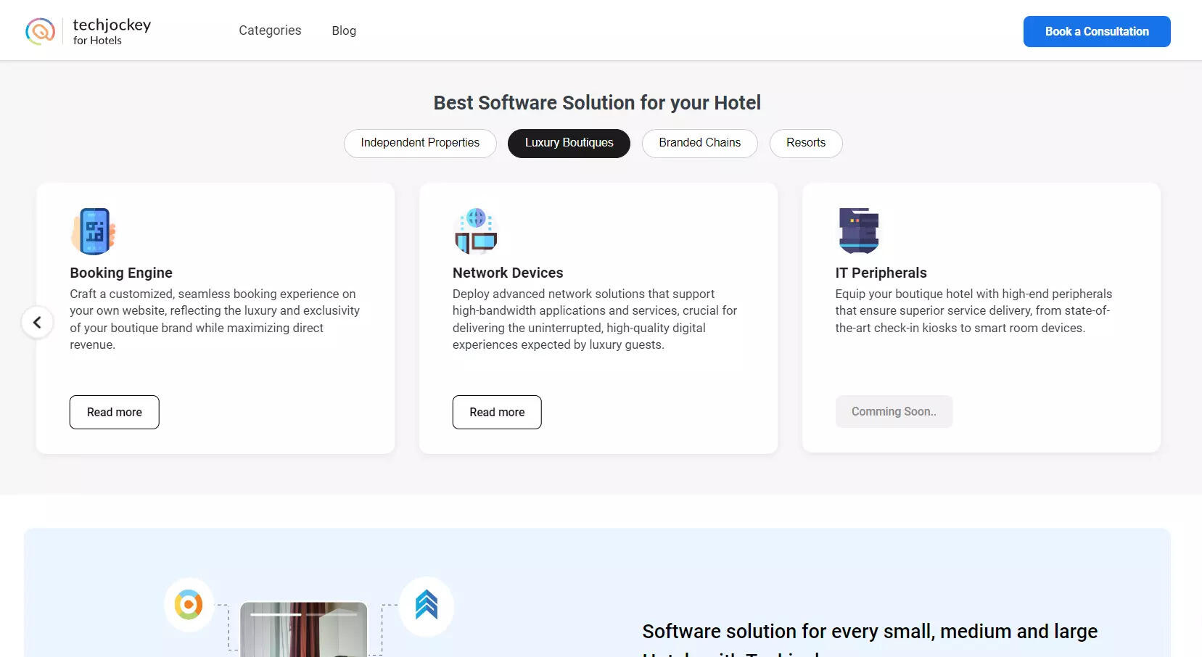Select the Luxury Boutiques tab
Image resolution: width=1202 pixels, height=657 pixels.
pyautogui.click(x=569, y=143)
